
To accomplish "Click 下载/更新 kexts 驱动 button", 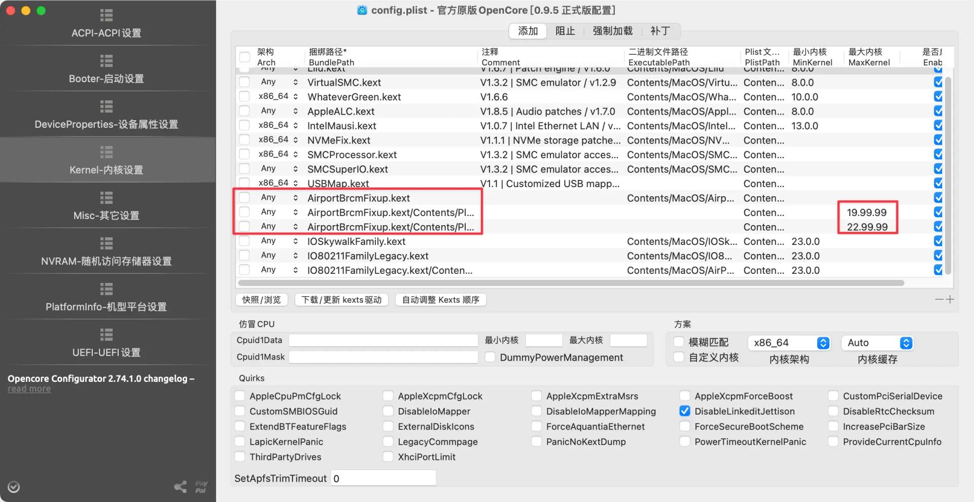I will [341, 300].
